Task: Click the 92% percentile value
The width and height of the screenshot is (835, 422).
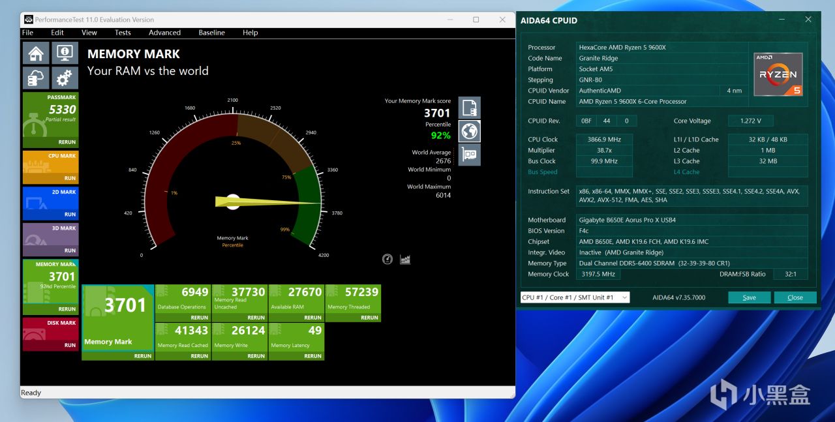Action: pyautogui.click(x=440, y=136)
